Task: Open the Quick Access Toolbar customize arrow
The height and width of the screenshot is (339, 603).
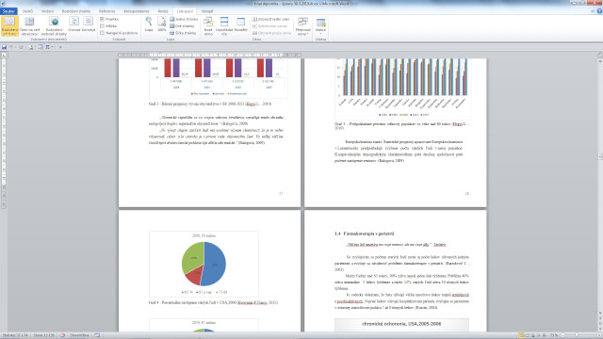Action: point(60,47)
